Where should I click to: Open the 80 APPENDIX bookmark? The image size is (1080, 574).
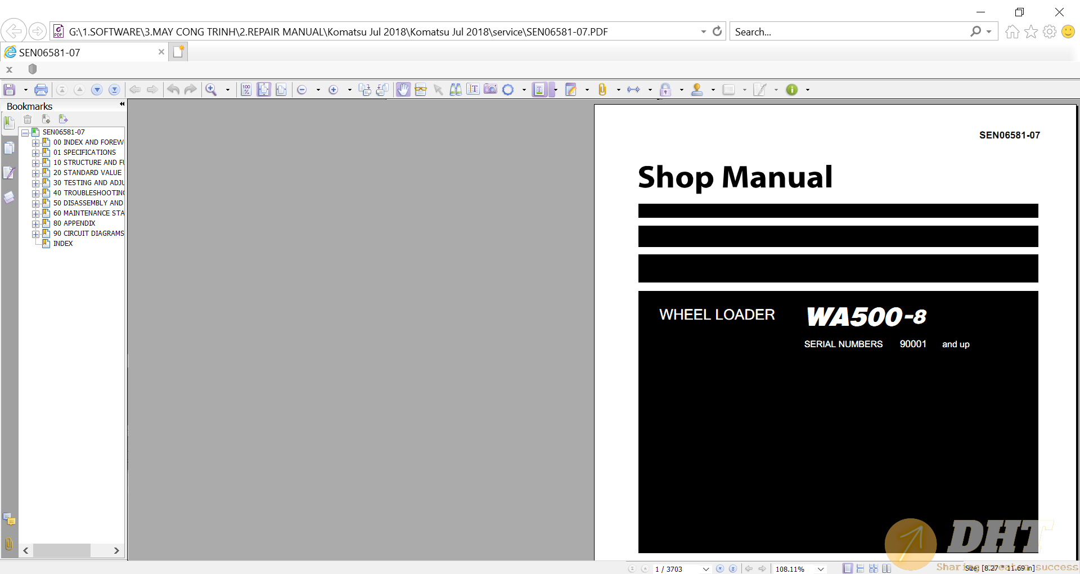pos(74,223)
